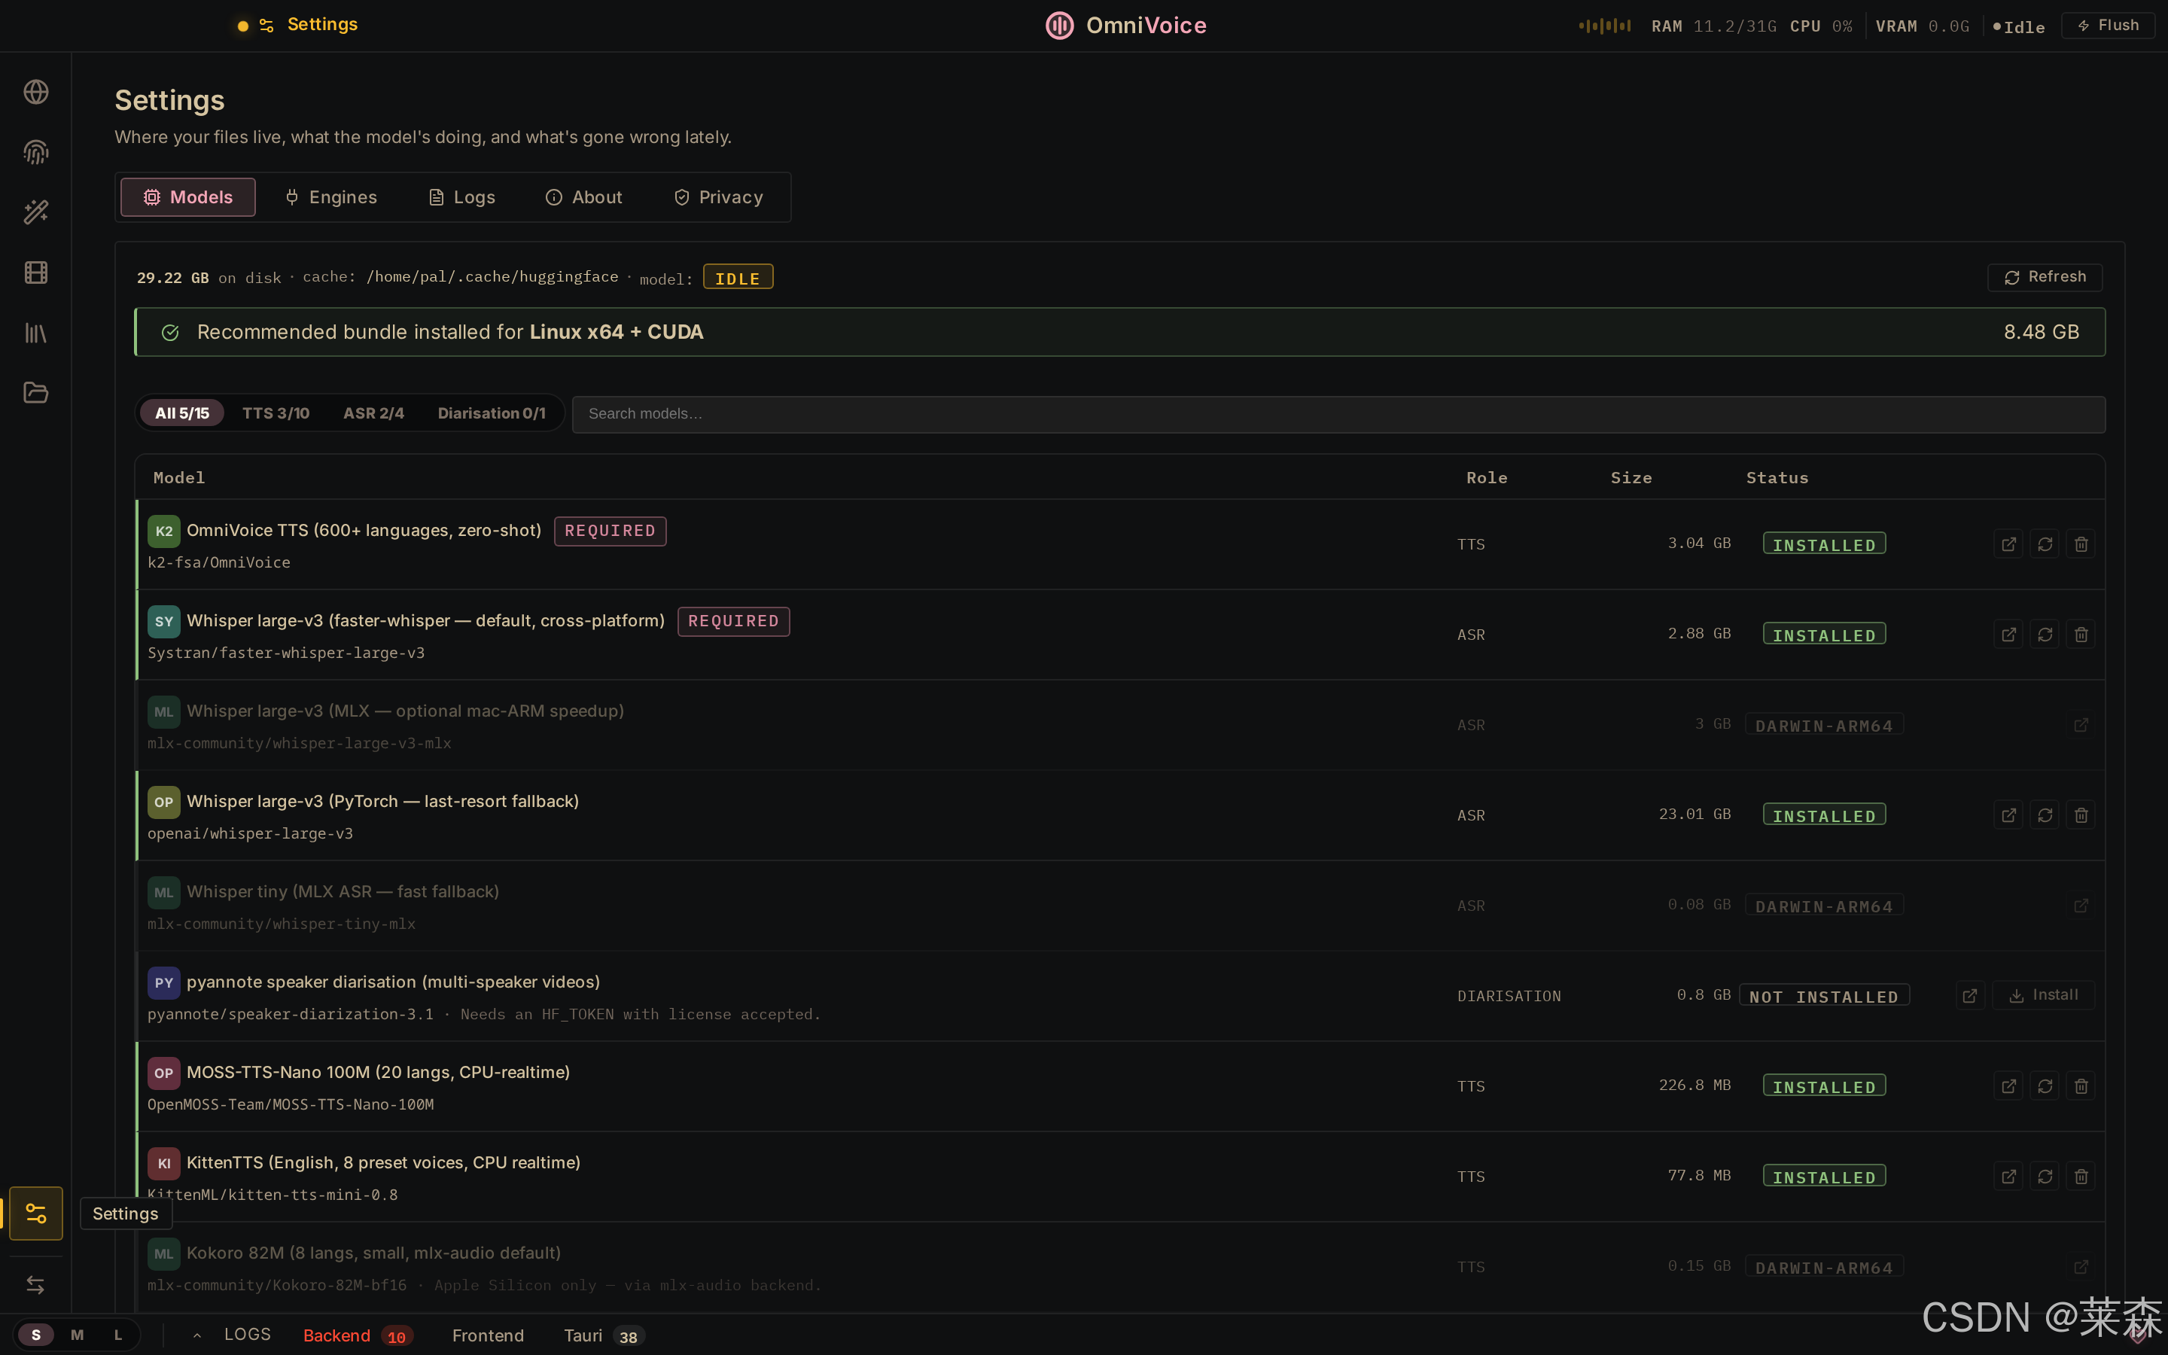Switch to the Models tab
2168x1355 pixels.
(x=188, y=197)
